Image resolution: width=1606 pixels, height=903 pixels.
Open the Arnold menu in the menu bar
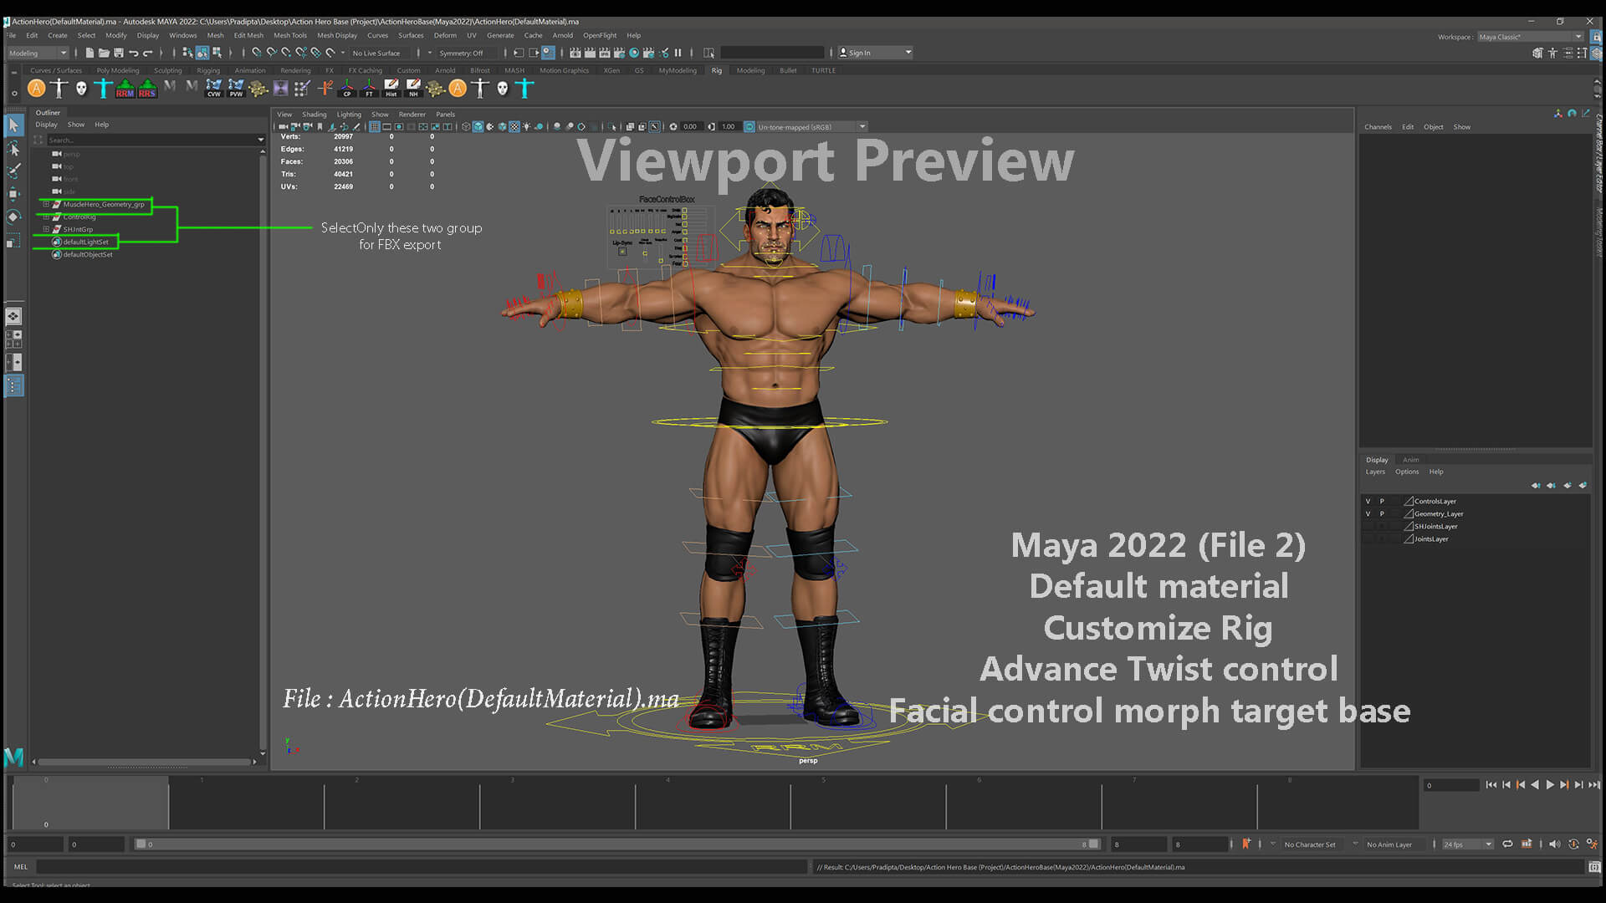tap(562, 35)
